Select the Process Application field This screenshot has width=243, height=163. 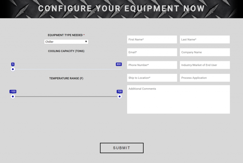(205, 78)
